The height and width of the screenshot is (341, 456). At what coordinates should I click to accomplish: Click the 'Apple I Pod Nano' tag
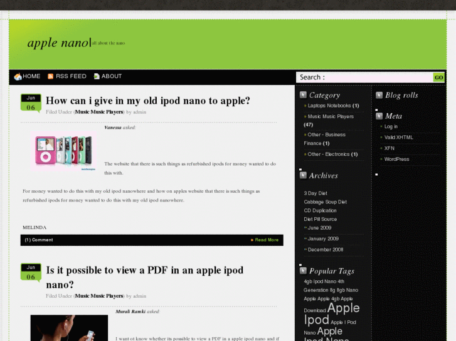(x=330, y=327)
